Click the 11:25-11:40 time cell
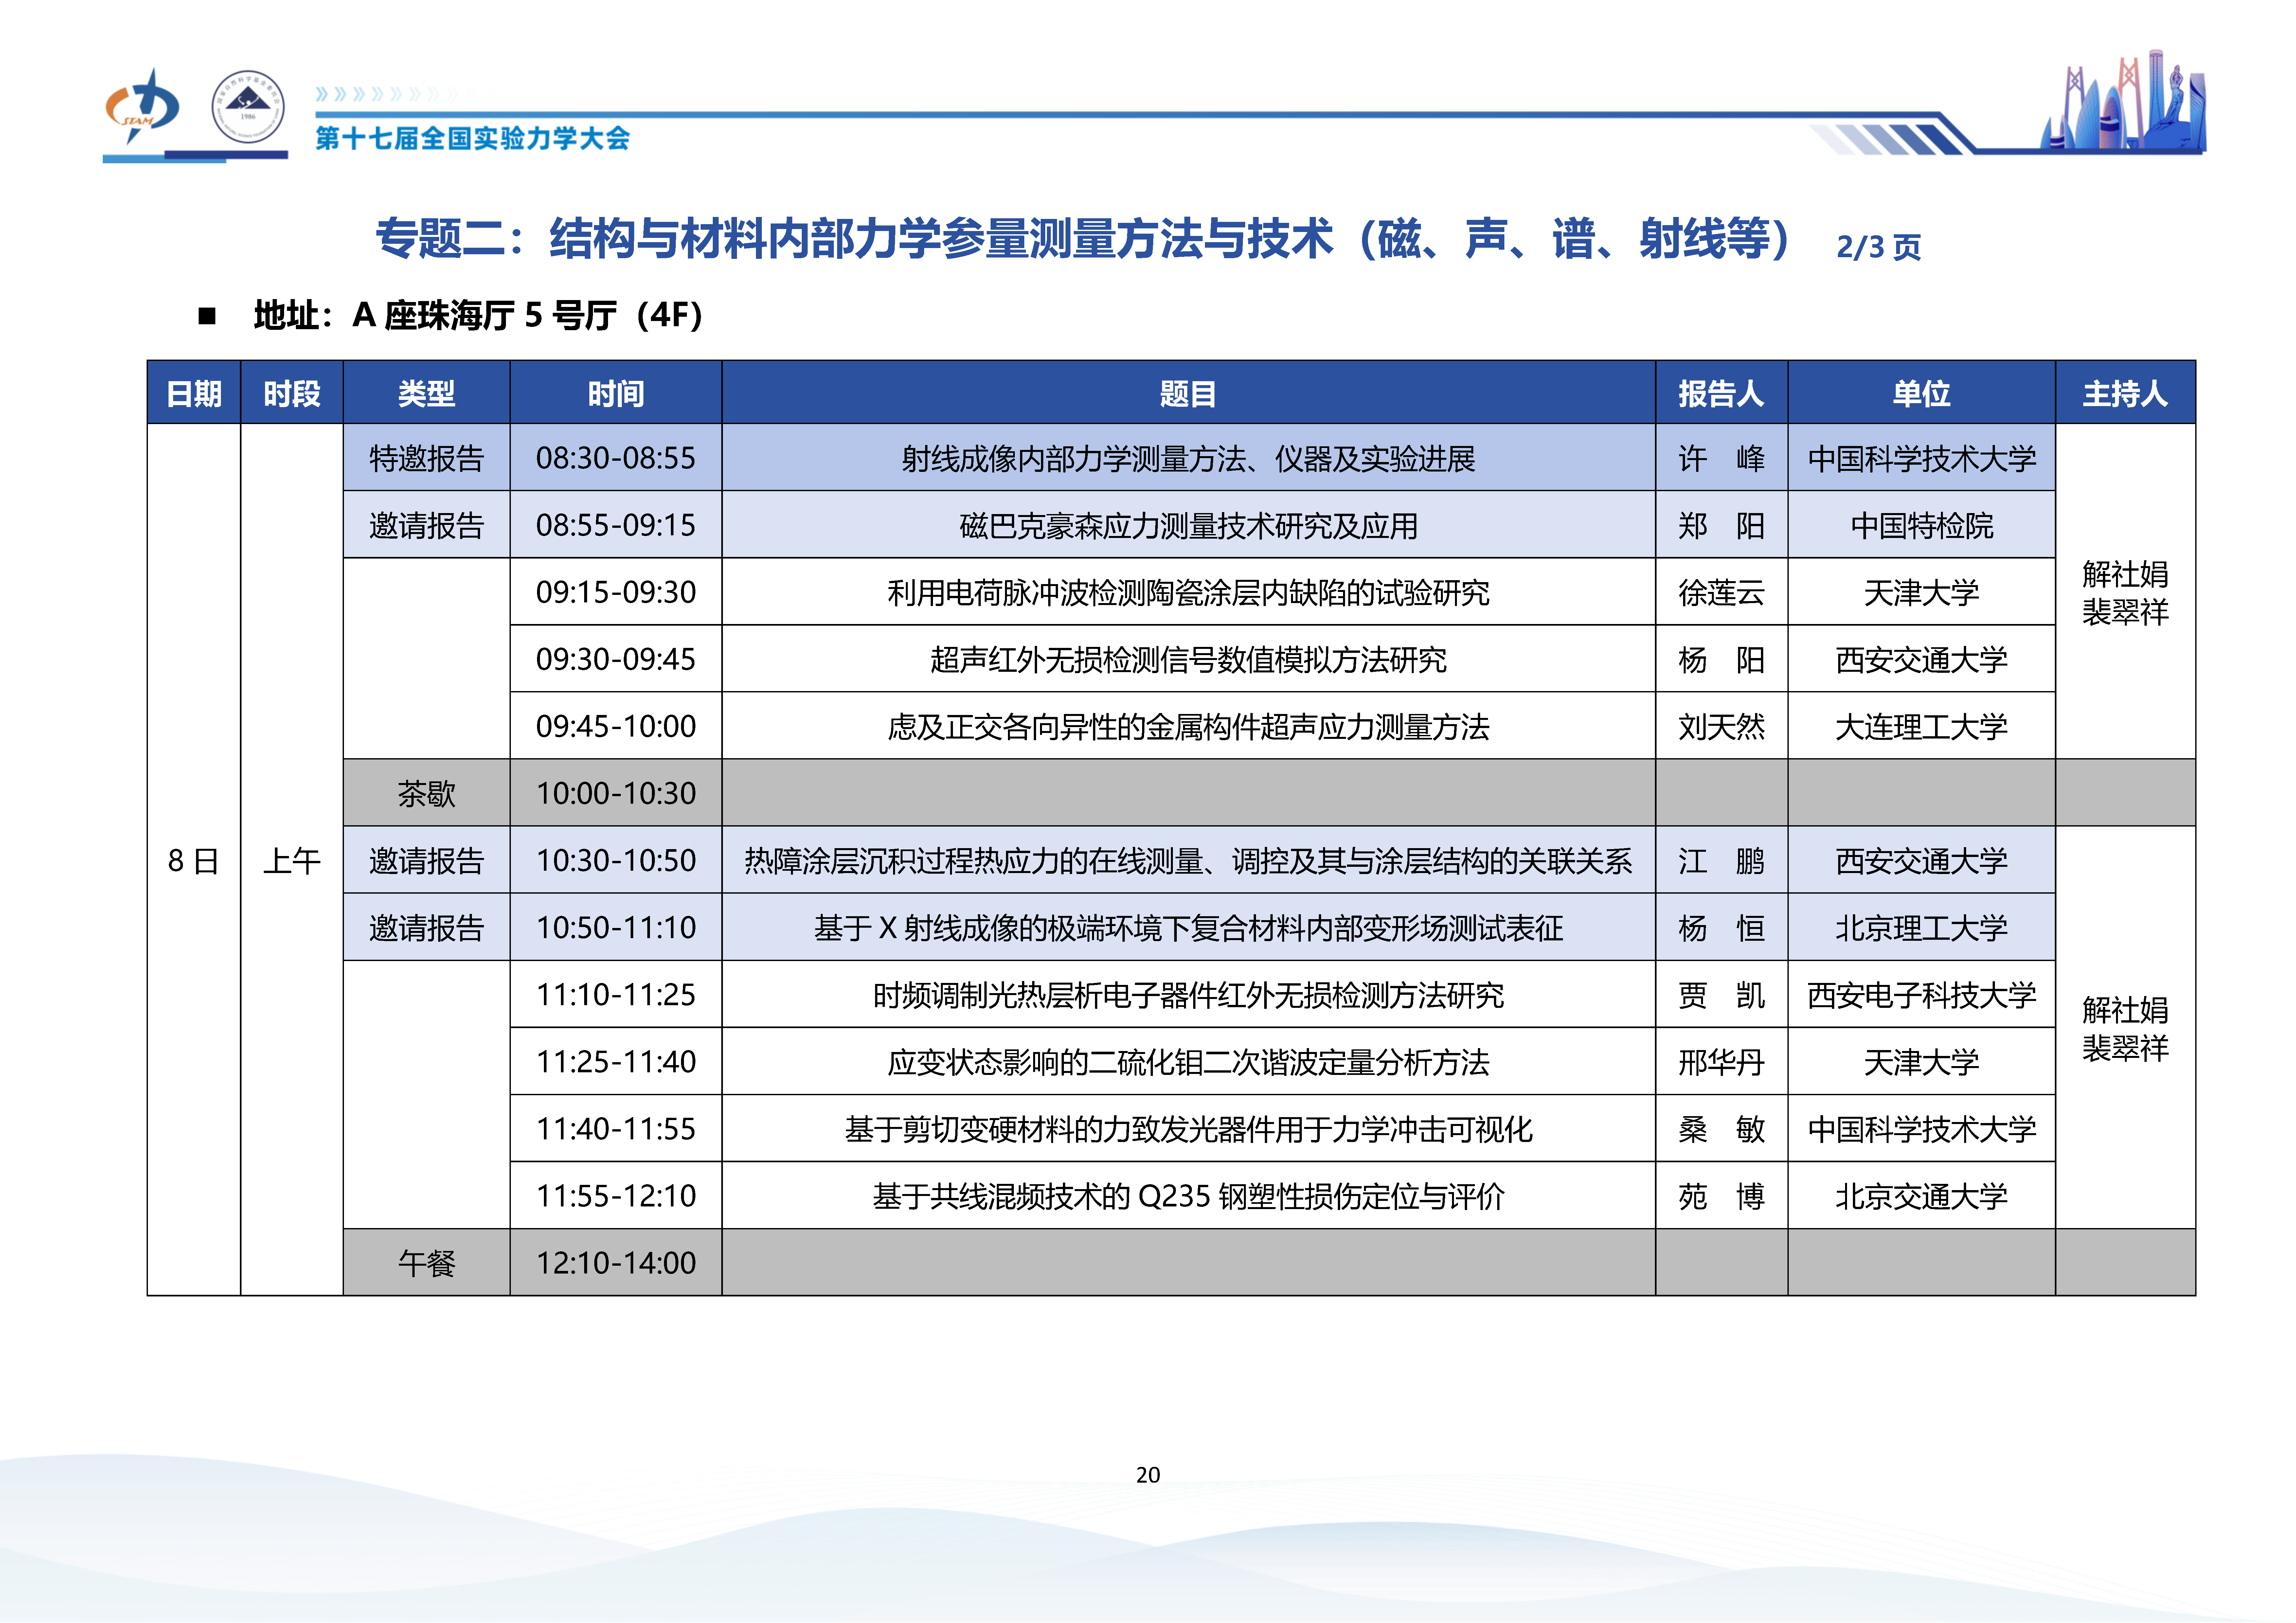This screenshot has width=2296, height=1623. [616, 1061]
